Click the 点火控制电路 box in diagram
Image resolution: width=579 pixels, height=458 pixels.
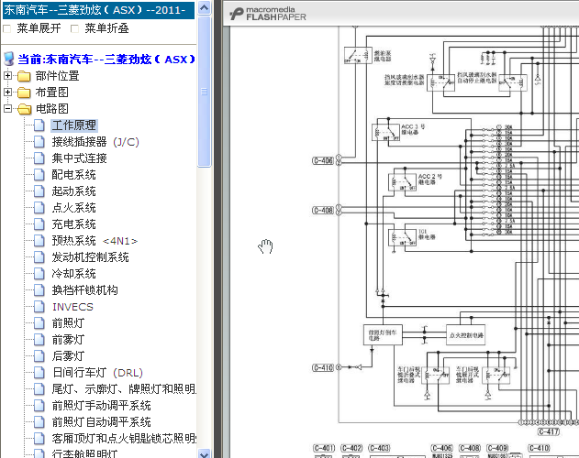[x=465, y=335]
